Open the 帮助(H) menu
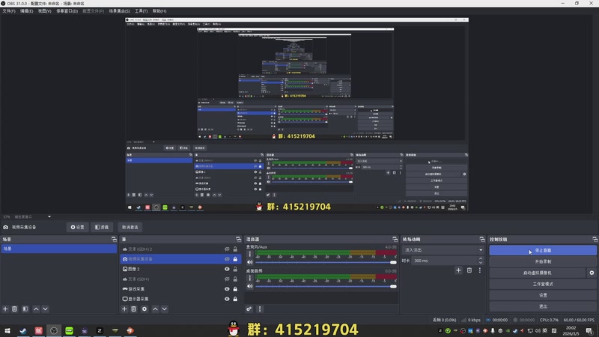 pyautogui.click(x=159, y=11)
